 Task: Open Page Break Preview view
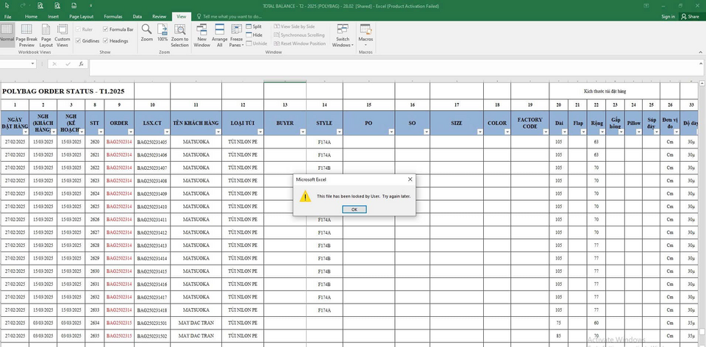point(26,35)
